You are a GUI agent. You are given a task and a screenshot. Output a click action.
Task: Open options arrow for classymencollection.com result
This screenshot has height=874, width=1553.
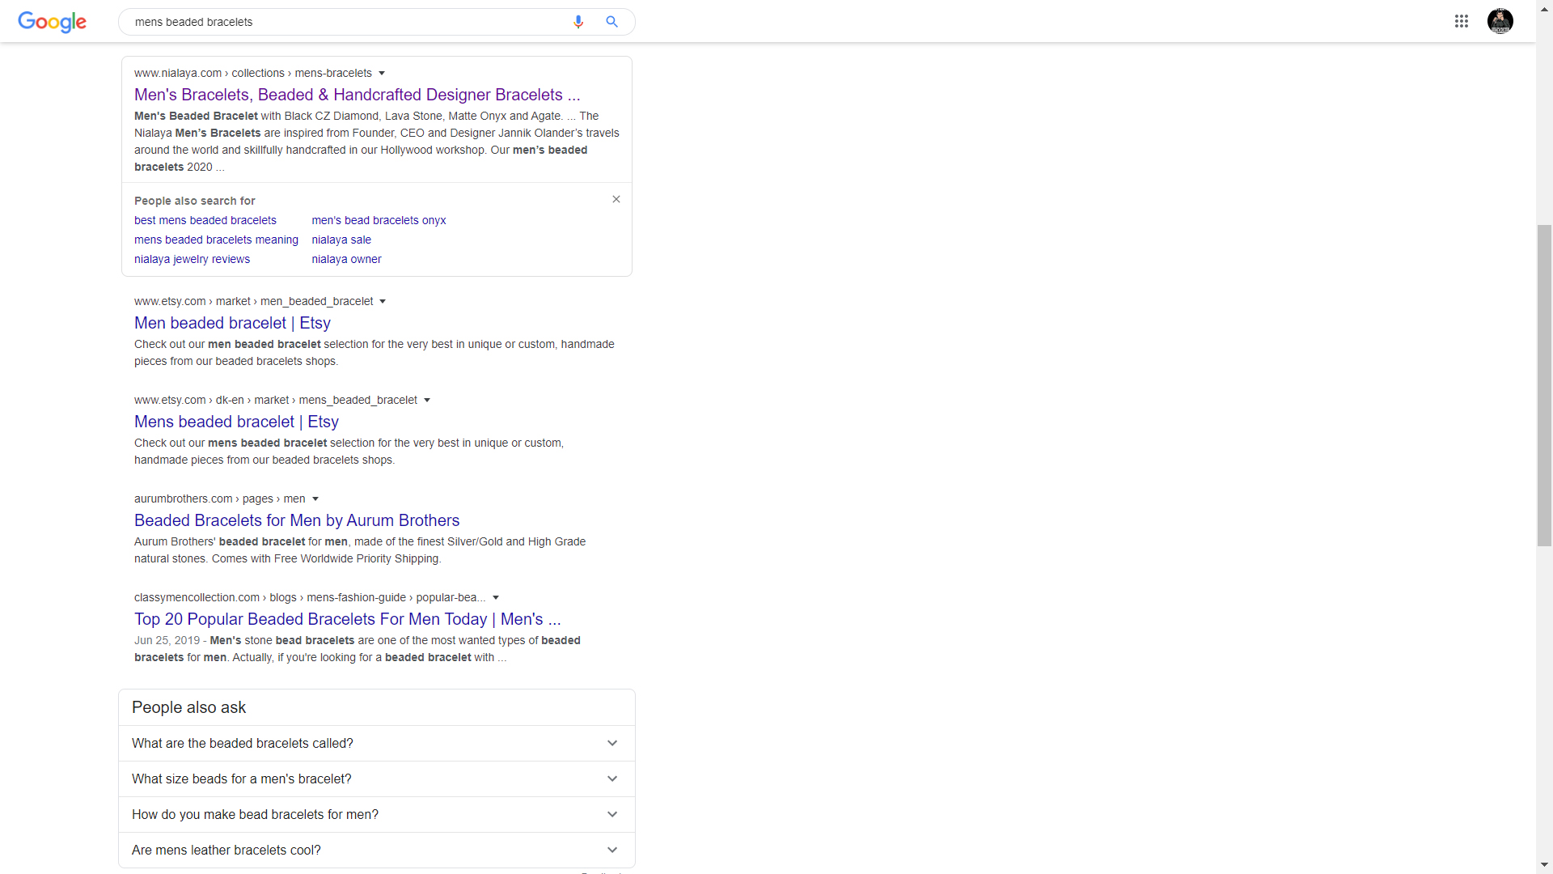point(496,597)
